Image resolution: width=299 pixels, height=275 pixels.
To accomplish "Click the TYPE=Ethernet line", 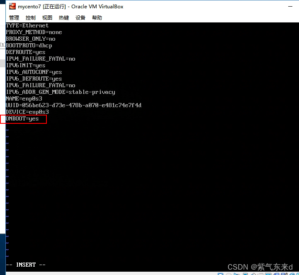I will click(x=27, y=25).
